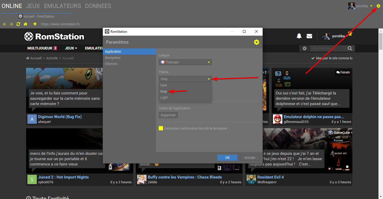
Task: Expand the JEUX menu on the website
Action: click(71, 48)
